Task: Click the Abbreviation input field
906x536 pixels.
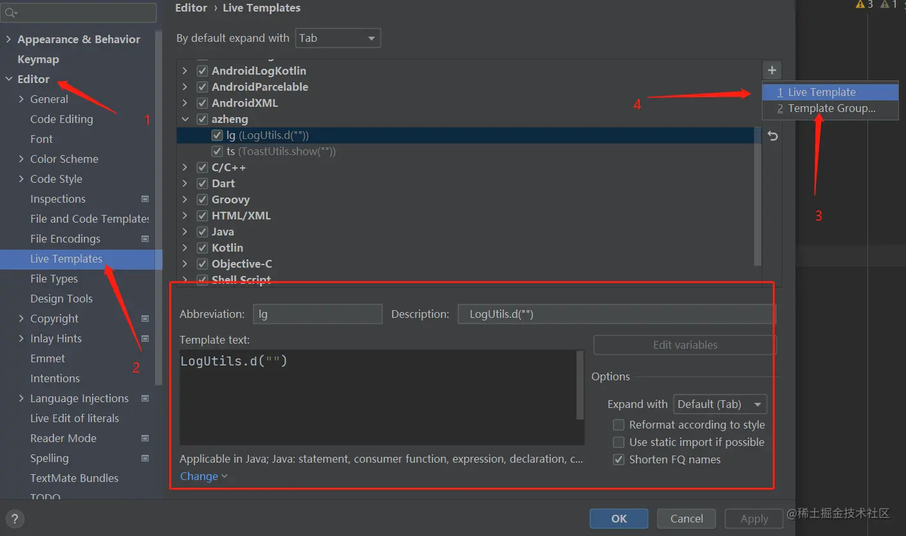Action: [x=317, y=314]
